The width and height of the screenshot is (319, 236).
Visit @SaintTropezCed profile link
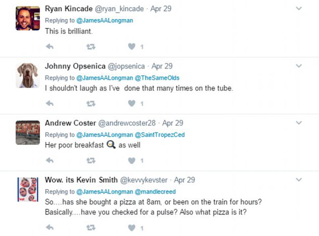click(x=160, y=135)
